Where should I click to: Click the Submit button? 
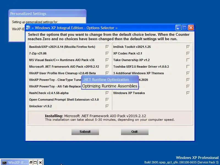pos(85,132)
